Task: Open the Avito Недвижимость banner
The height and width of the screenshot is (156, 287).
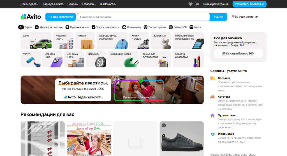Action: coord(112,90)
